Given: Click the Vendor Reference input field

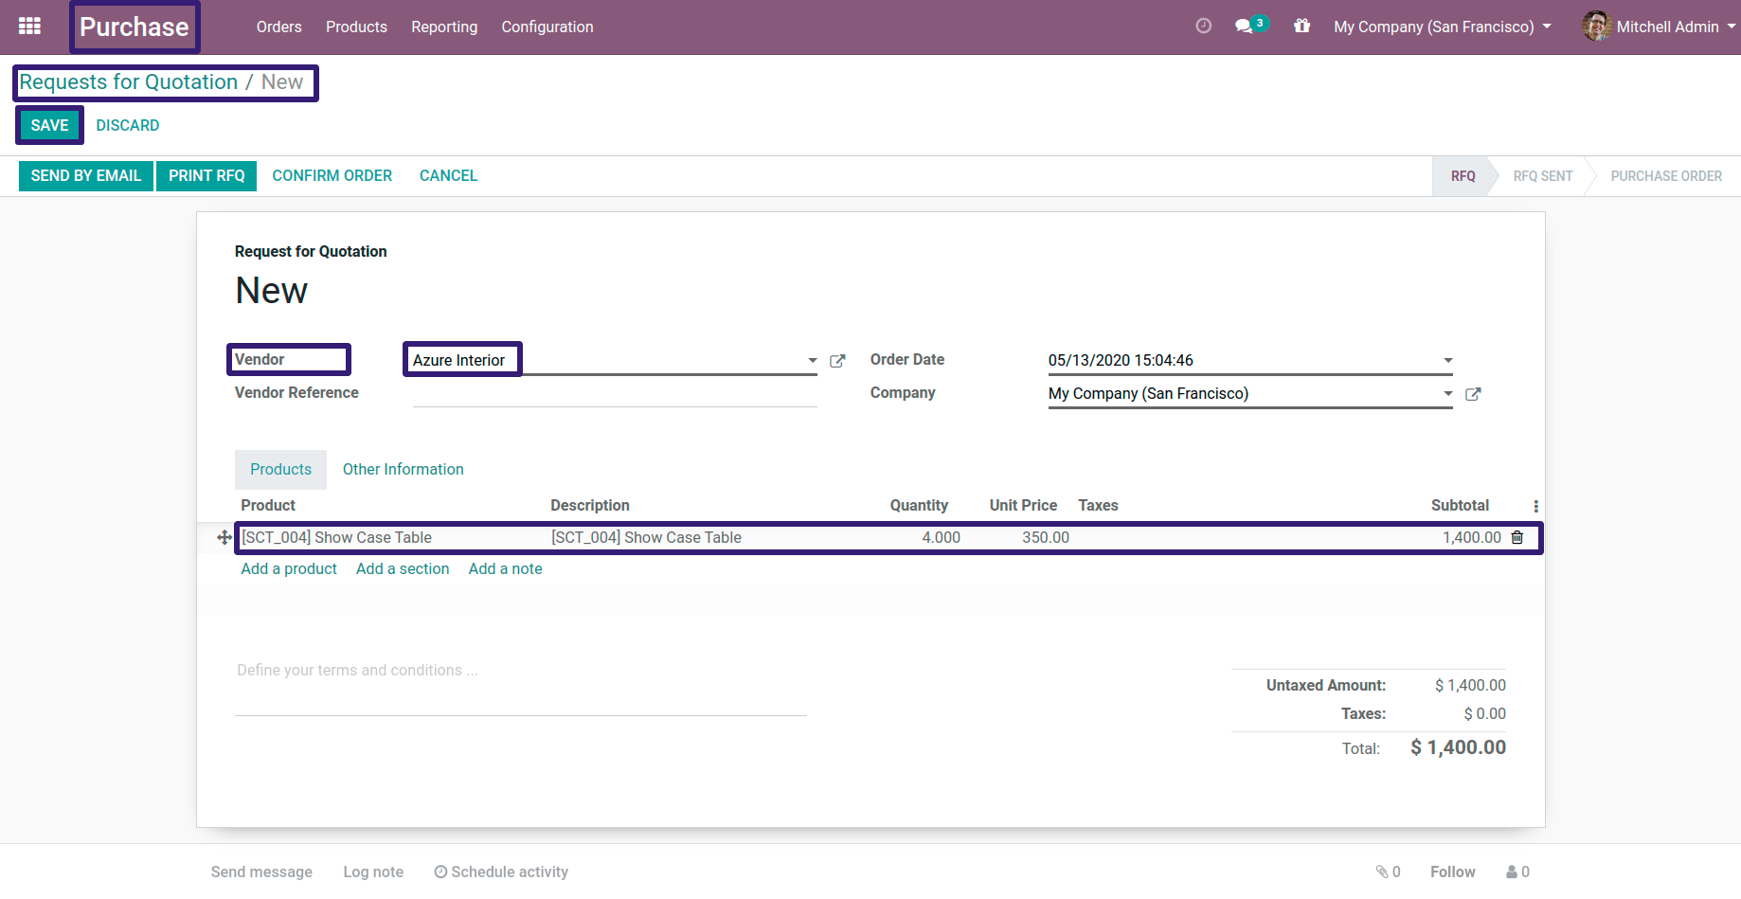Looking at the screenshot, I should [615, 393].
